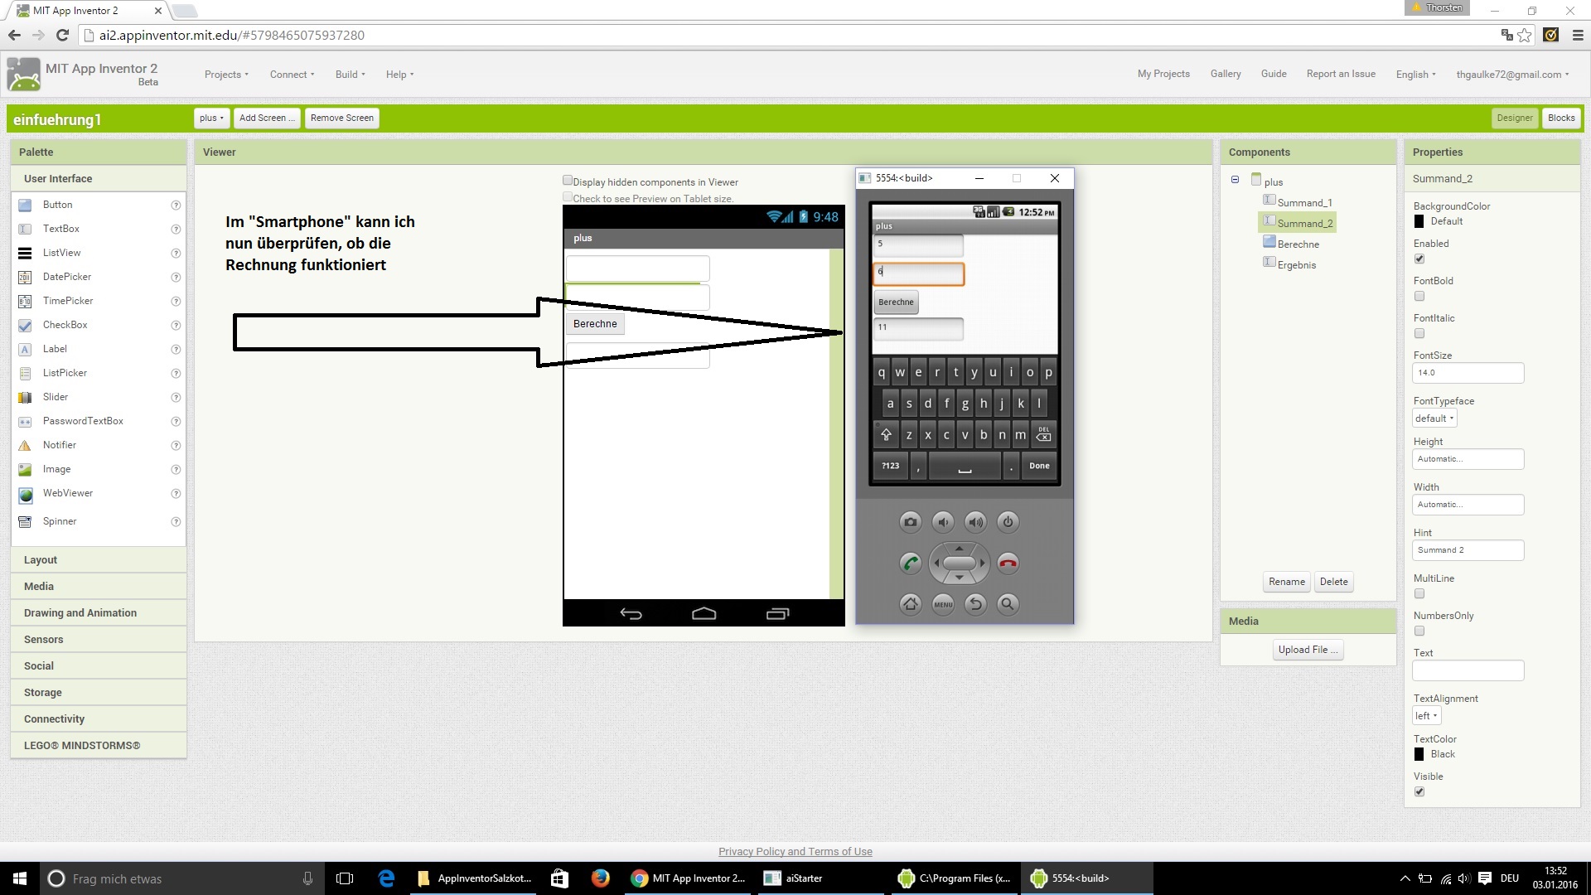Expand the Layout palette section
Image resolution: width=1591 pixels, height=895 pixels.
pos(99,560)
